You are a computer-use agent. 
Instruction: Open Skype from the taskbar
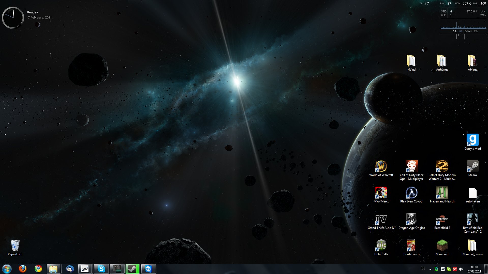(x=101, y=269)
